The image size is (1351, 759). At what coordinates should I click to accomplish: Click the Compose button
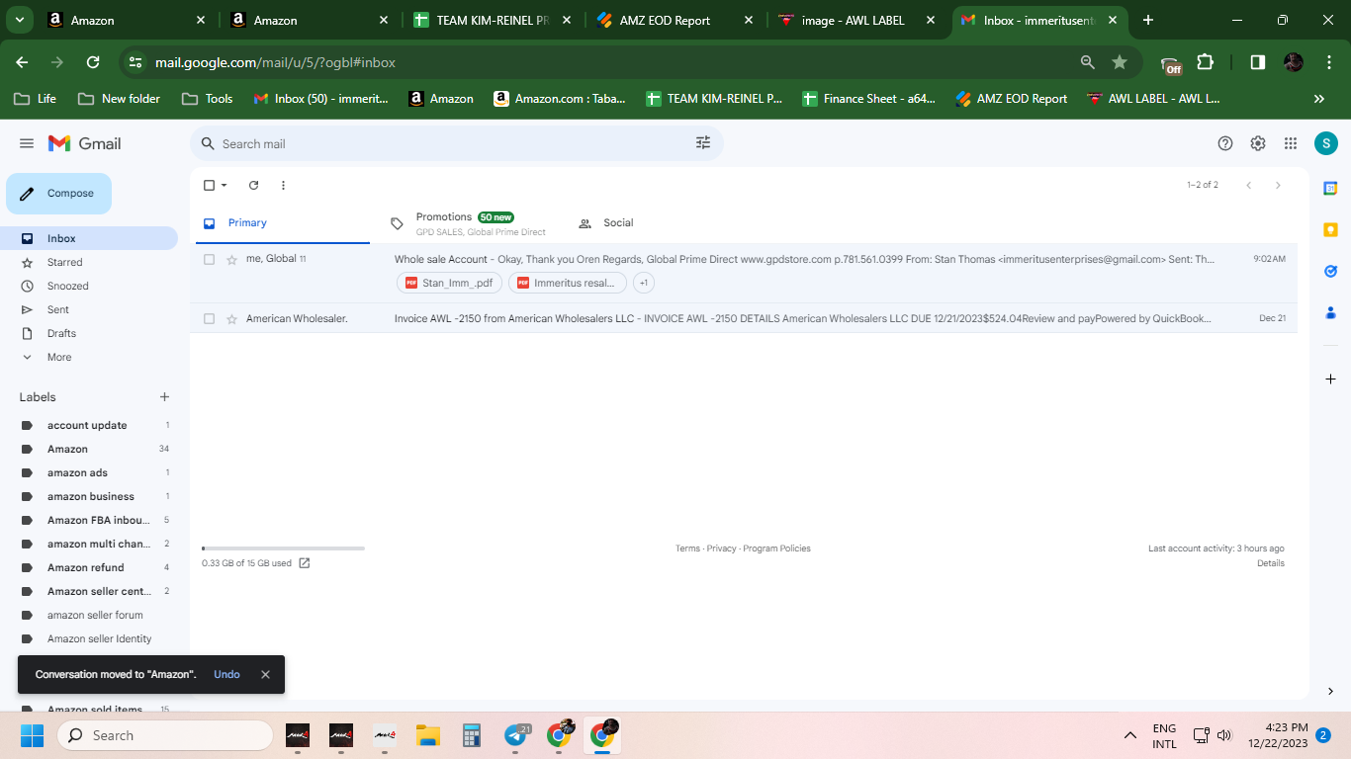point(58,194)
